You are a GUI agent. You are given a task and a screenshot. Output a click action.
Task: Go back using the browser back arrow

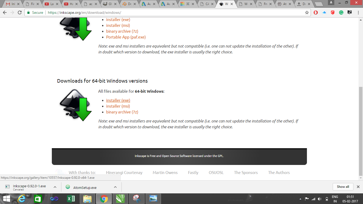pos(5,12)
